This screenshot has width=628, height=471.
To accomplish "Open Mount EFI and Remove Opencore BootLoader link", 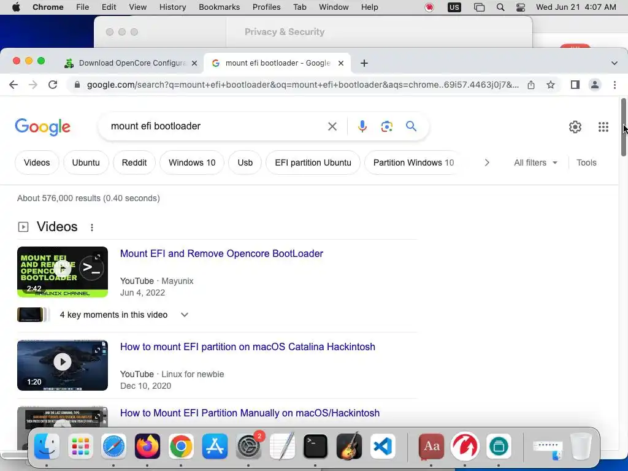I will (221, 253).
